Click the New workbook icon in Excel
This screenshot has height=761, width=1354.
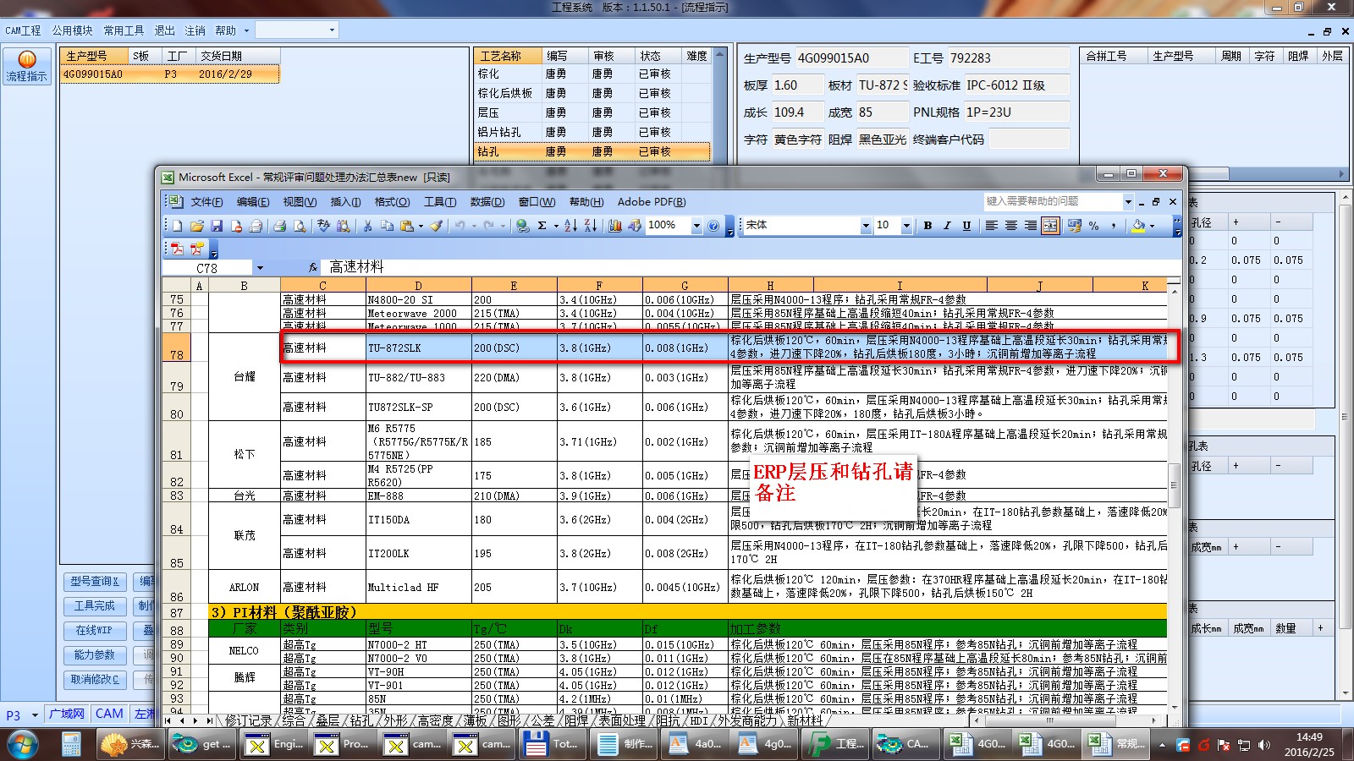point(178,226)
